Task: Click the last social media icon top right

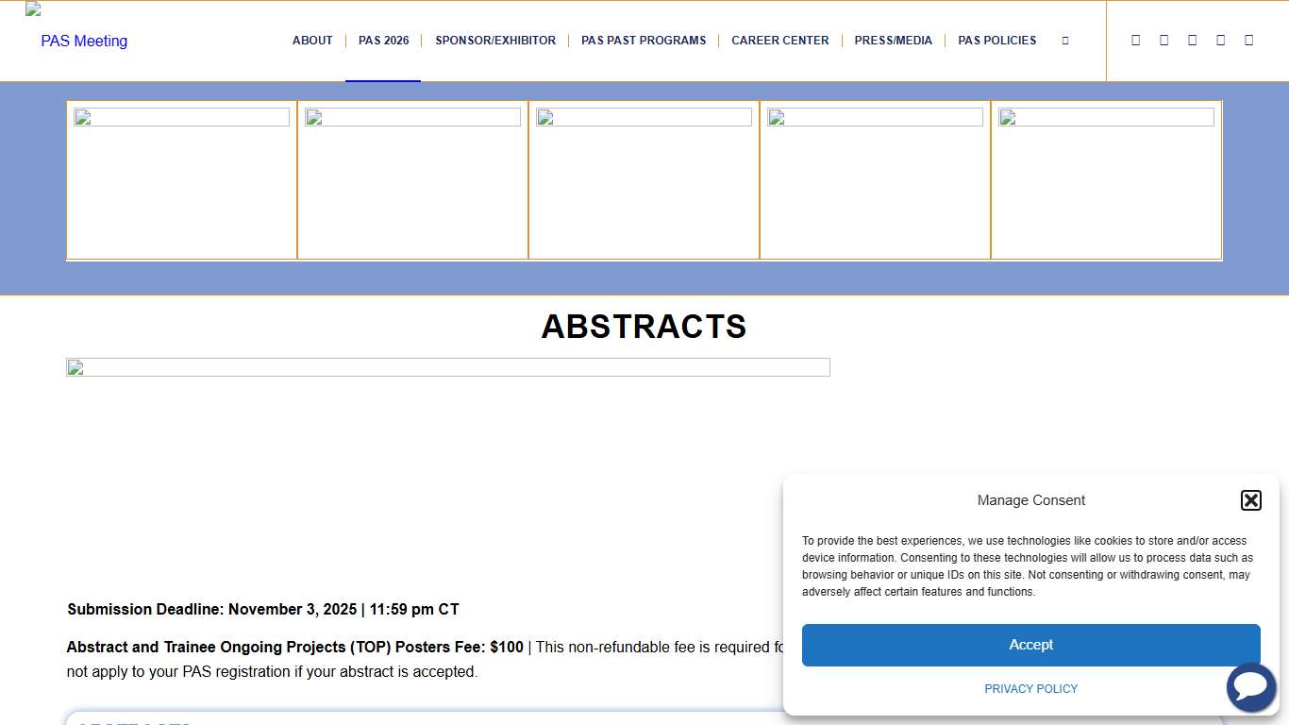Action: (x=1248, y=40)
